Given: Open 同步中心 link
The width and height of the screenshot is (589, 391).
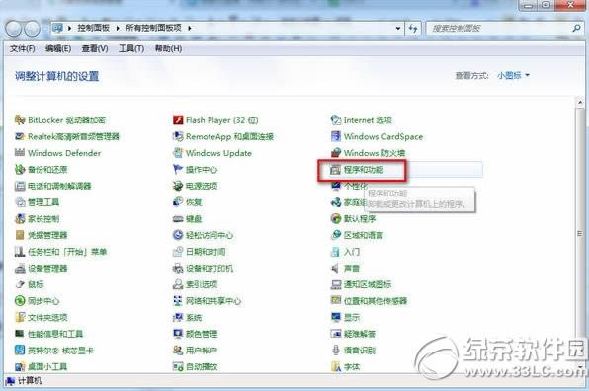Looking at the screenshot, I should 43,301.
